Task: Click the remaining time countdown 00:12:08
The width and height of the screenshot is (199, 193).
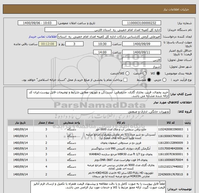Action: [x=48, y=44]
